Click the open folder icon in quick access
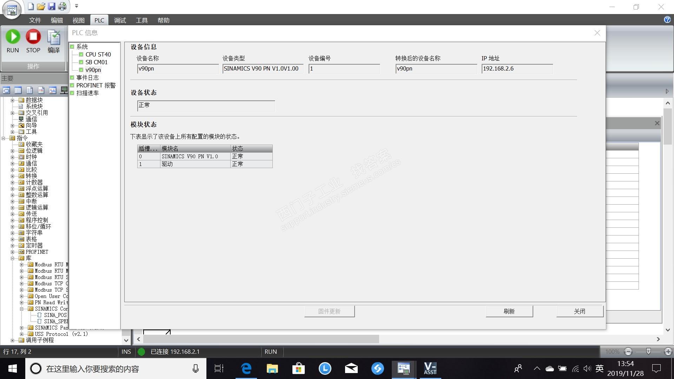Screen dimensions: 674x379 (41, 6)
